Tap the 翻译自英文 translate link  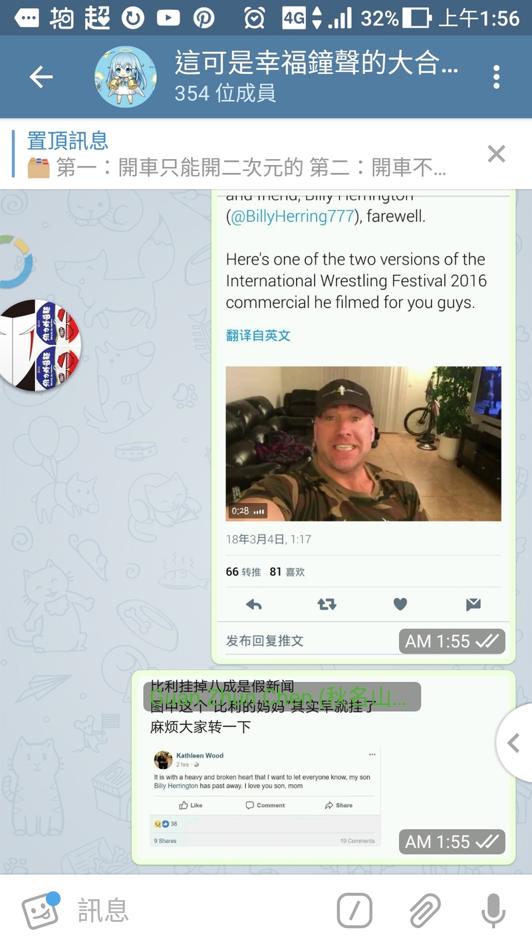258,335
